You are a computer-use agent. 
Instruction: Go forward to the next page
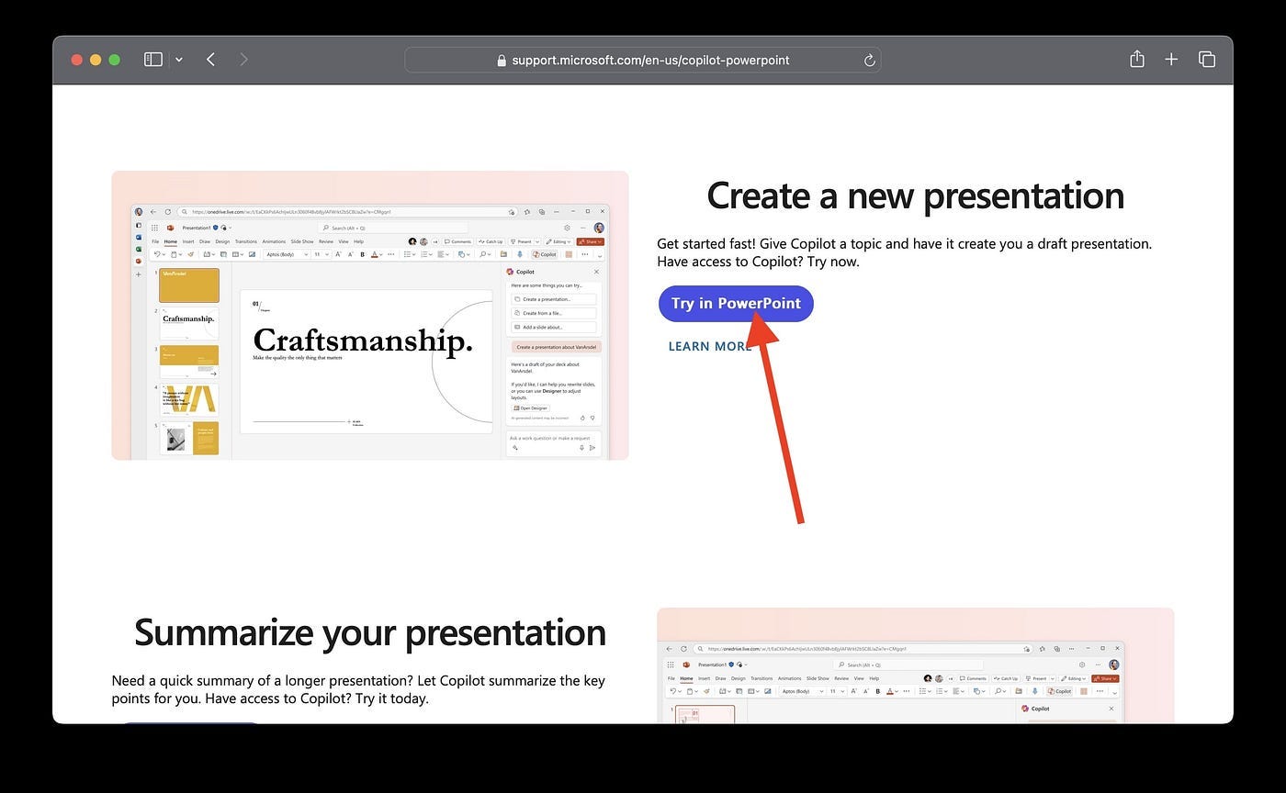click(x=243, y=60)
